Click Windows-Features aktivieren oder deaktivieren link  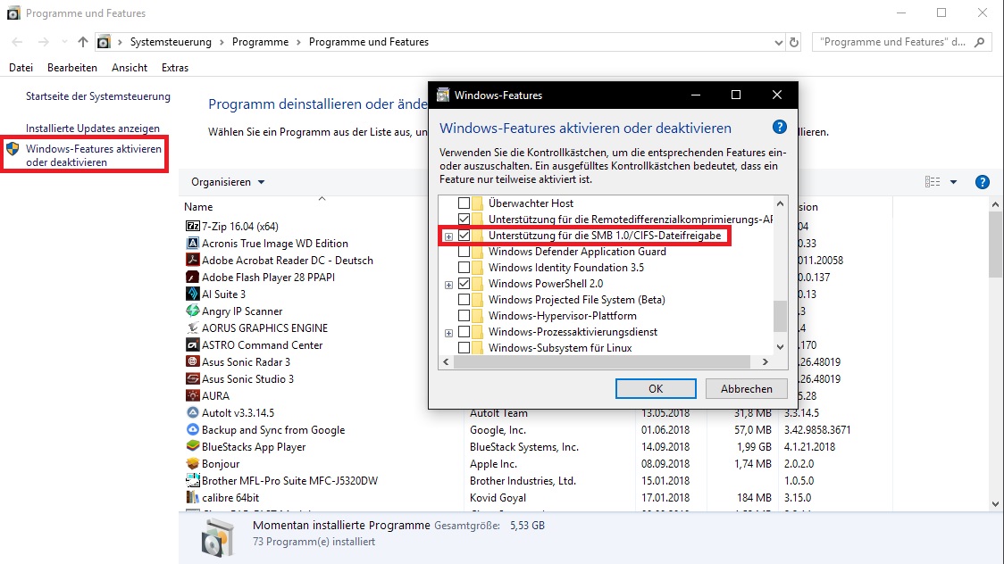pos(94,155)
